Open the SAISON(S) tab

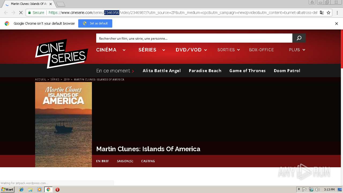pyautogui.click(x=125, y=161)
